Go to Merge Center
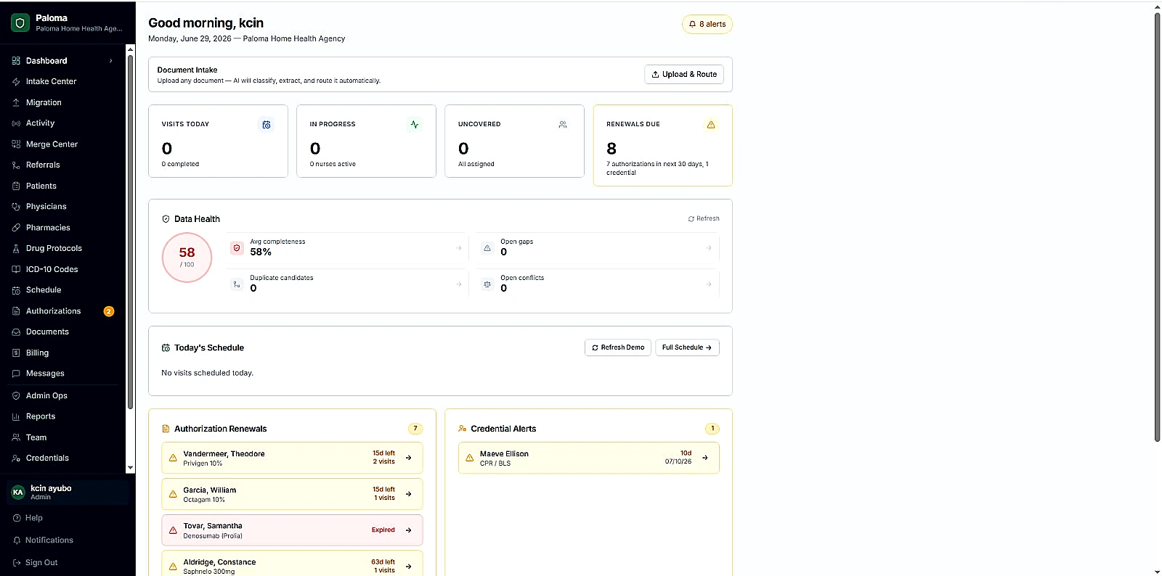Image resolution: width=1162 pixels, height=576 pixels. coord(62,144)
